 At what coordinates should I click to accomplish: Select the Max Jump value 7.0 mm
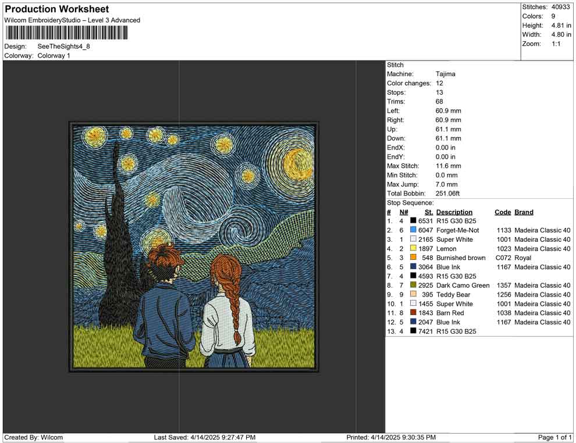tap(447, 184)
